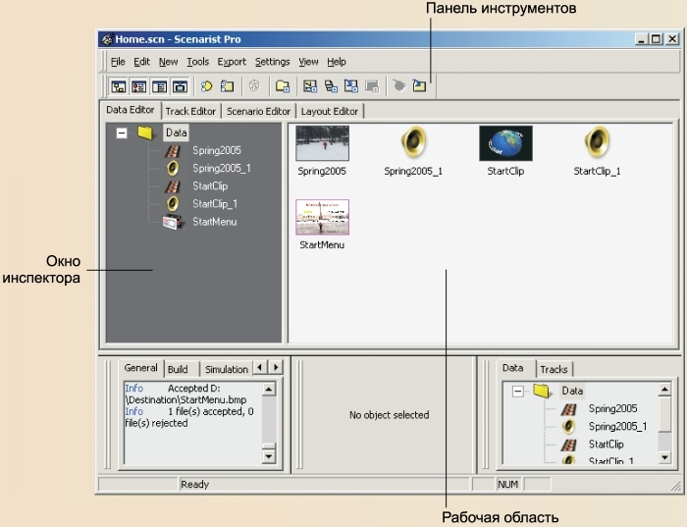Click the last toolbar folder icon with arrow
Viewport: 687px width, 527px height.
click(x=419, y=85)
